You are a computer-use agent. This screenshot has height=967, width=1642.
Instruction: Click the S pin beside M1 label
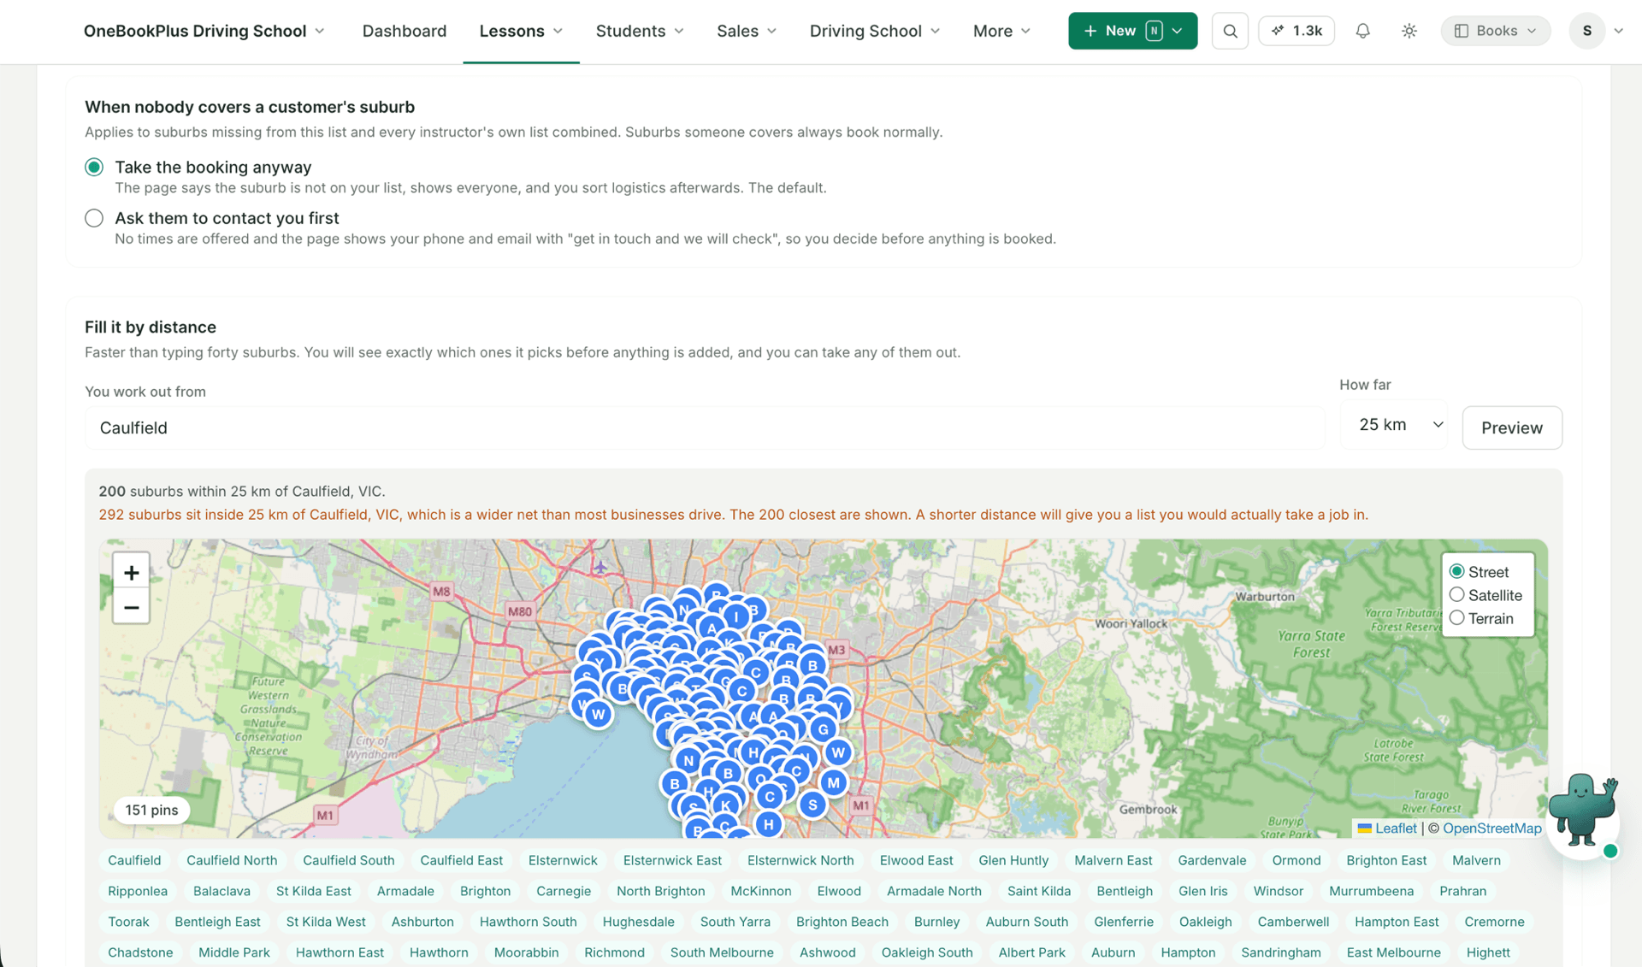coord(812,805)
